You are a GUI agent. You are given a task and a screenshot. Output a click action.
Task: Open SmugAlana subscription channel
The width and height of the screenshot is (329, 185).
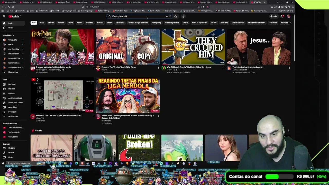(x=13, y=40)
